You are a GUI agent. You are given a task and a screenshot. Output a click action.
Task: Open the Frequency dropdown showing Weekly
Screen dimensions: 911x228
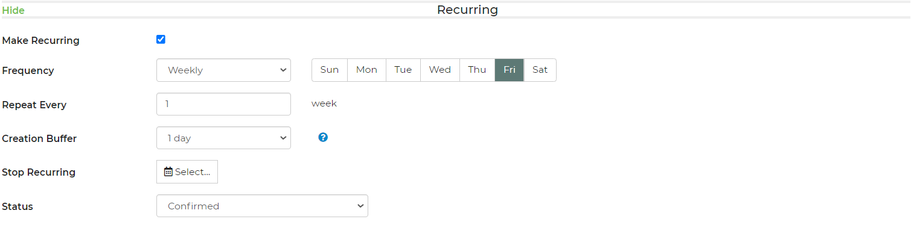(x=223, y=70)
